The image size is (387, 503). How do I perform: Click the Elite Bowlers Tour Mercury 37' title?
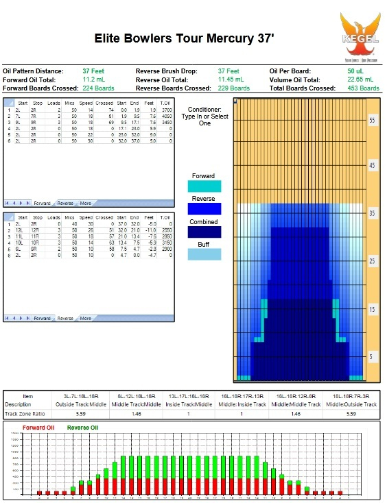pos(184,38)
